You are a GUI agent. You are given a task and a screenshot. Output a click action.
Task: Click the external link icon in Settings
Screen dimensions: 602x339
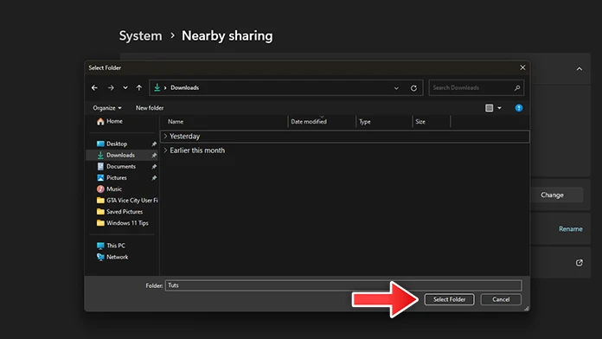point(579,263)
